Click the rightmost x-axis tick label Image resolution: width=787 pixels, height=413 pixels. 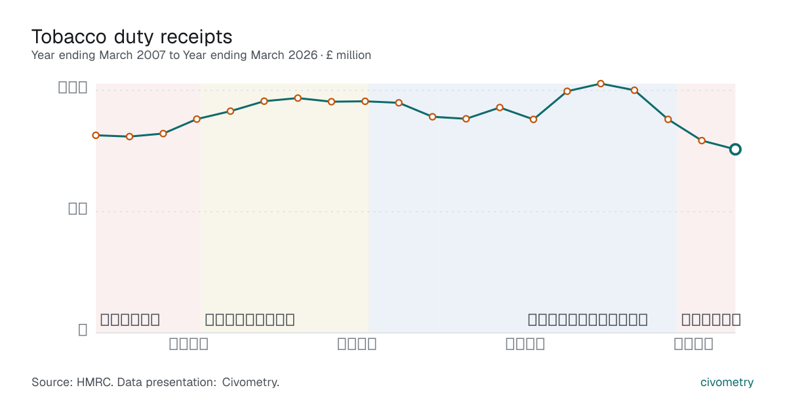coord(694,344)
